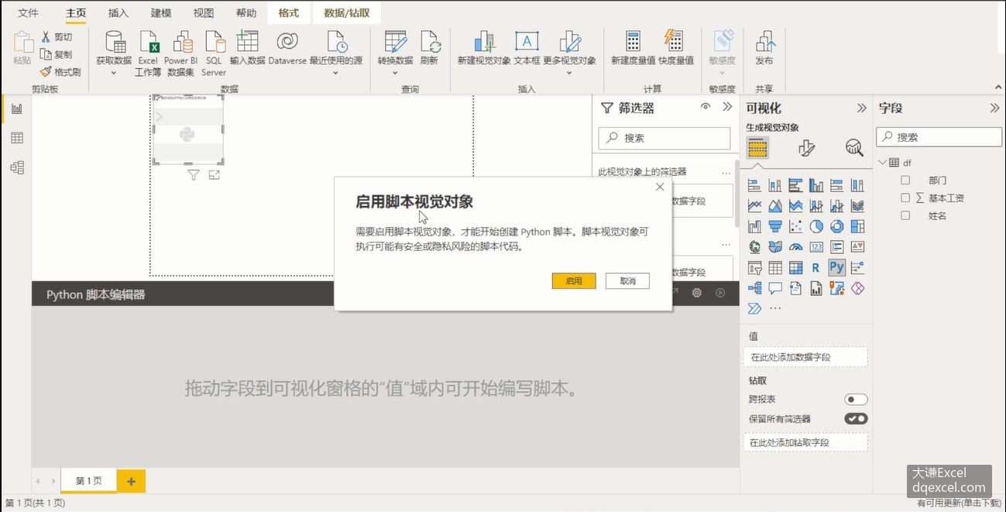The width and height of the screenshot is (1006, 512).
Task: Close the 启用脚本视觉对象 dialog
Action: coord(660,187)
